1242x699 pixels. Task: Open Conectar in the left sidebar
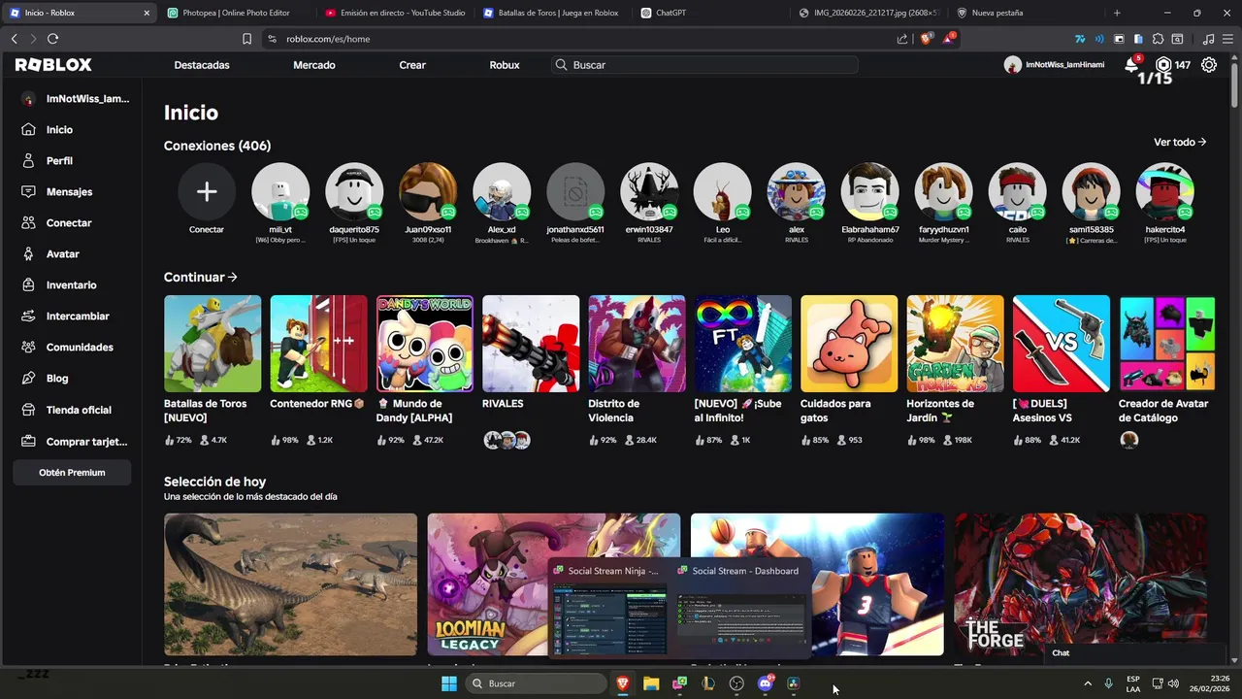click(69, 222)
